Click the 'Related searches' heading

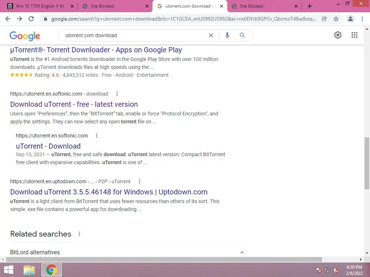point(40,234)
